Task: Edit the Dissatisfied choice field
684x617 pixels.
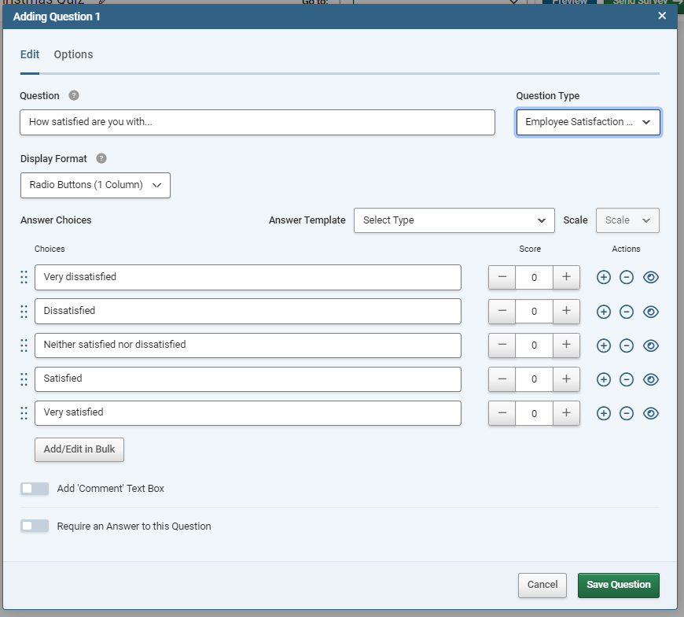Action: [248, 312]
